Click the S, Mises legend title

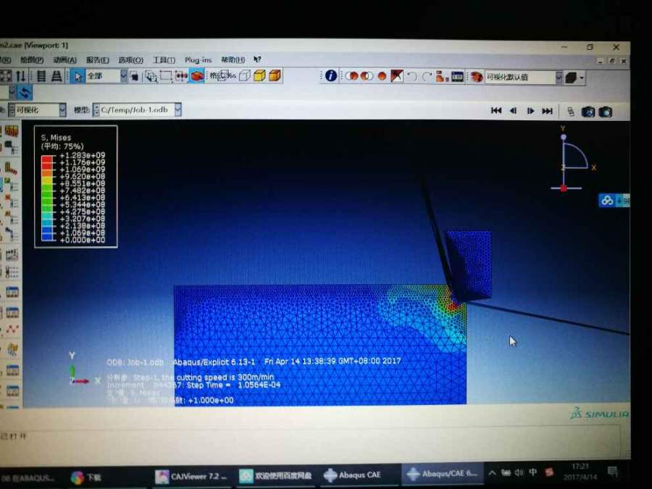point(56,138)
